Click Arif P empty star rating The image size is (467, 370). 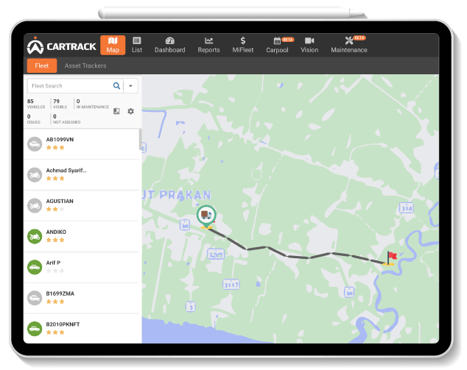(x=55, y=271)
